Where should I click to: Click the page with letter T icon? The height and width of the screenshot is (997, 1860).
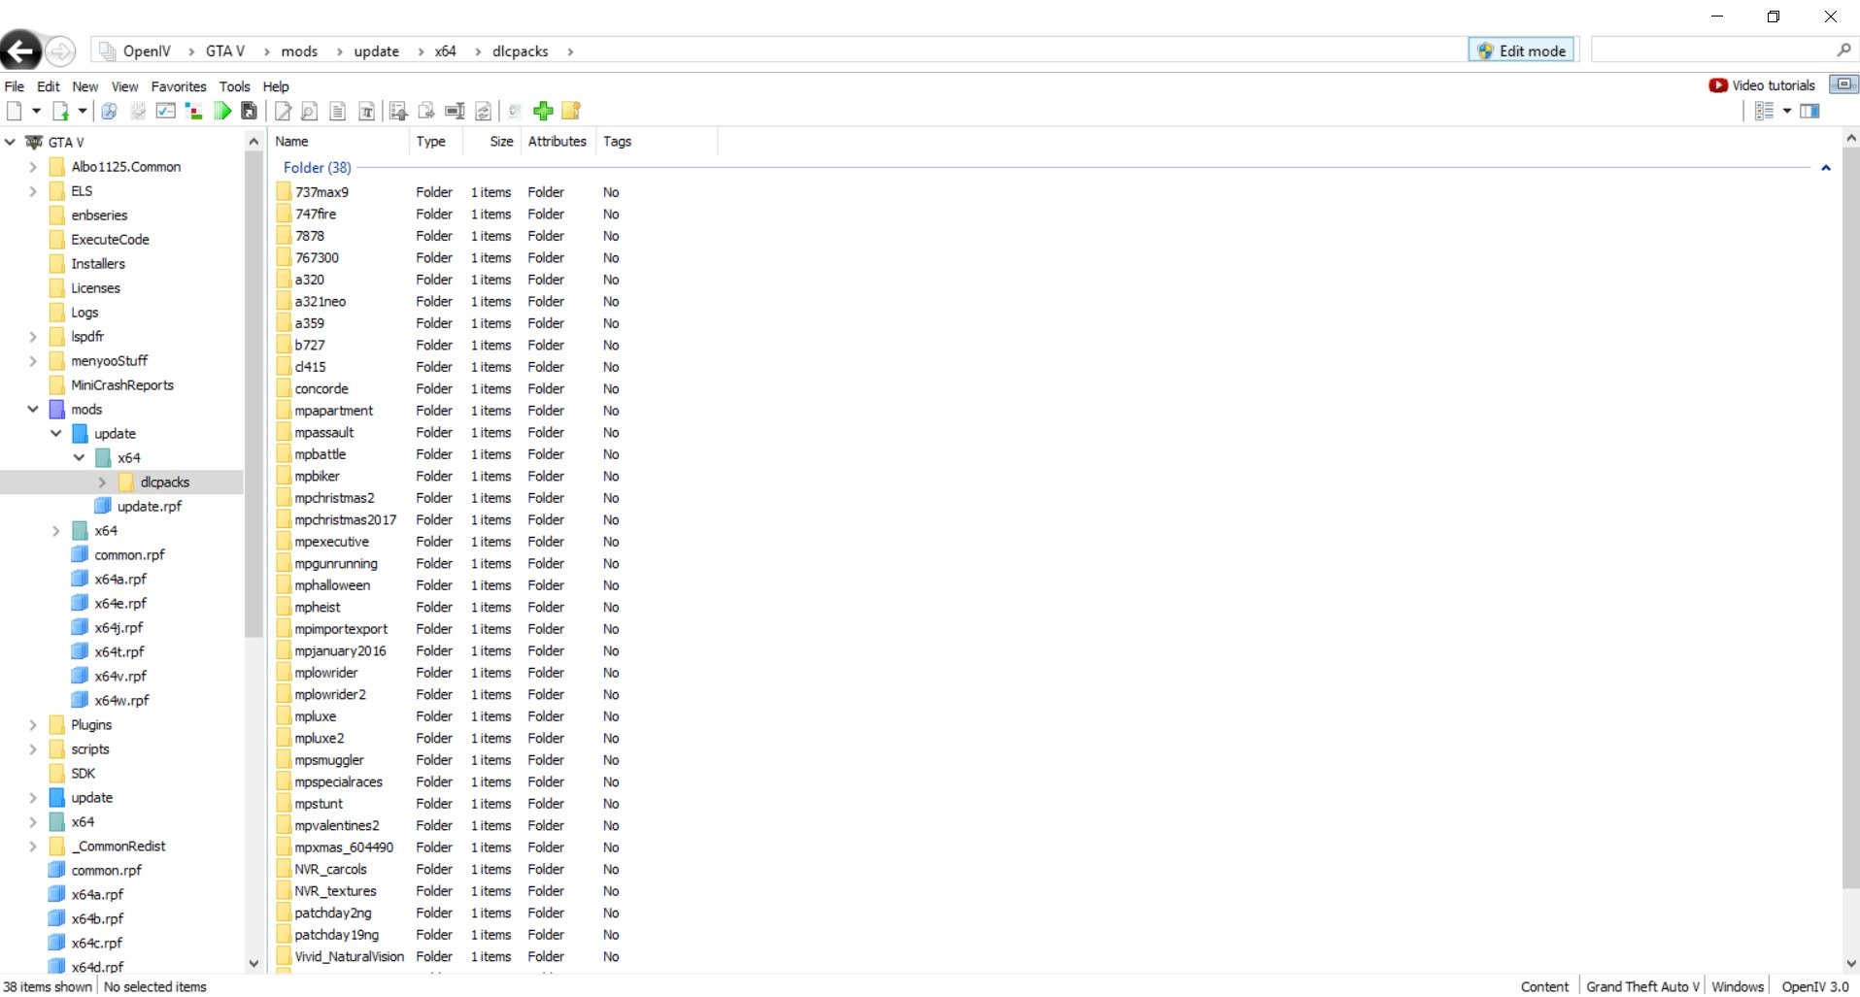(366, 112)
